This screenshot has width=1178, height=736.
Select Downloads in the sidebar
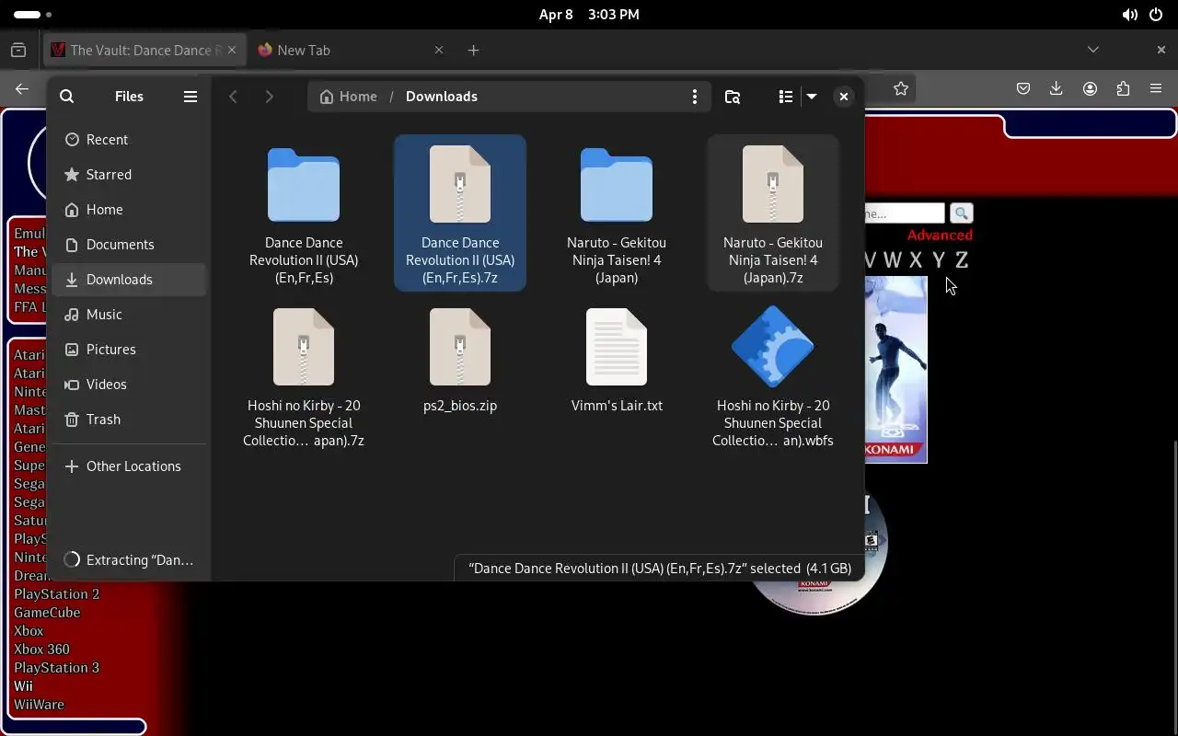click(x=129, y=280)
